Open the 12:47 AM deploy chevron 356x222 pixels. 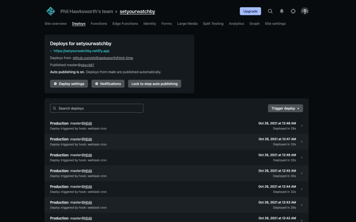pyautogui.click(x=302, y=142)
